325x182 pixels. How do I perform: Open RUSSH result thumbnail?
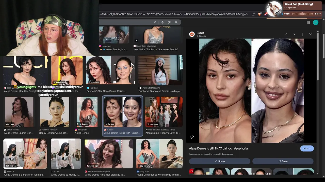25,154
